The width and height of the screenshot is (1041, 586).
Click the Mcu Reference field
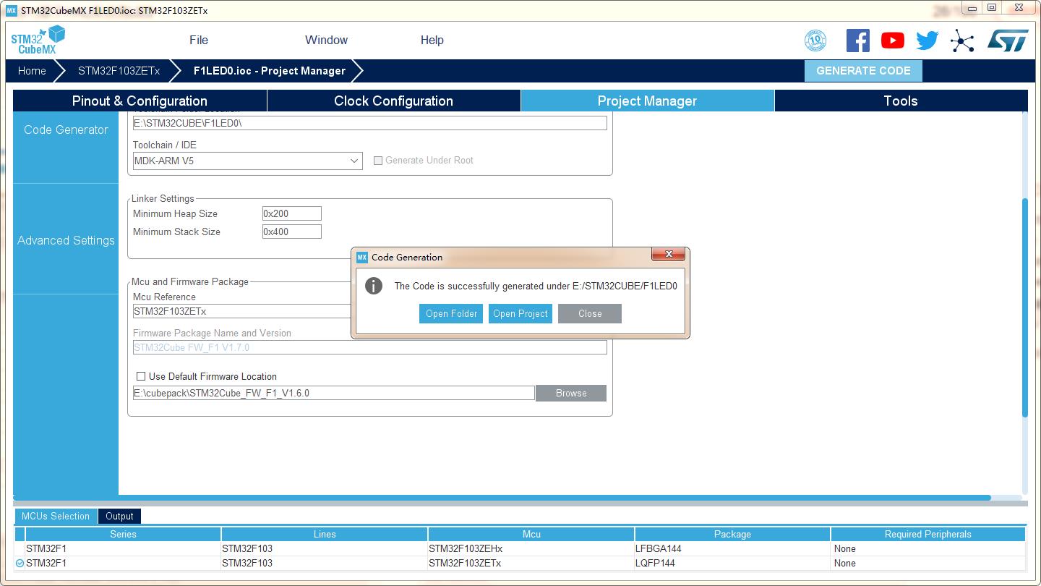click(242, 311)
